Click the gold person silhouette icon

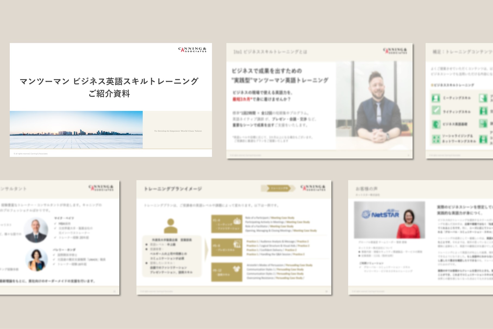click(x=171, y=226)
